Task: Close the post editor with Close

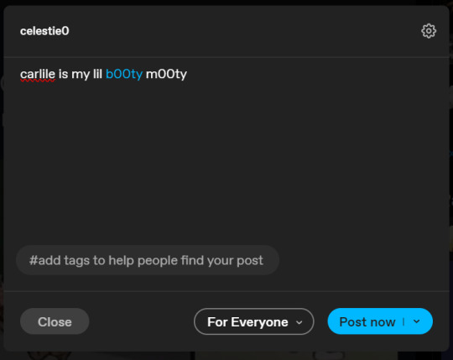Action: coord(55,321)
